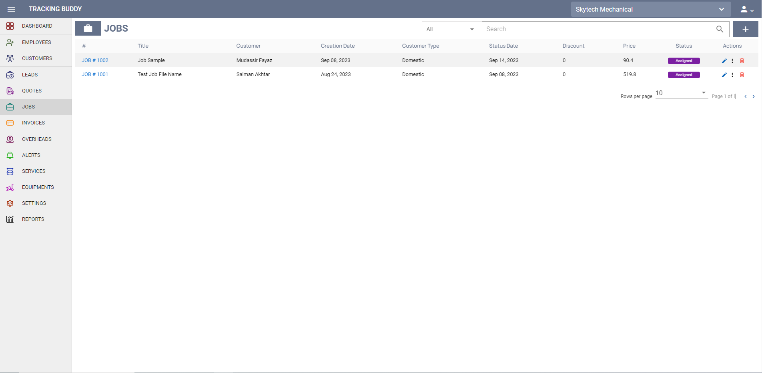Open Services in sidebar
This screenshot has height=373, width=762.
(36, 171)
